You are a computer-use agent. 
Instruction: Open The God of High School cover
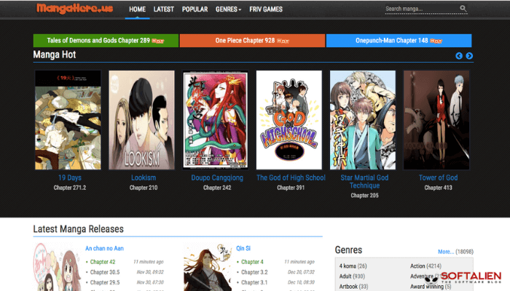click(x=289, y=120)
